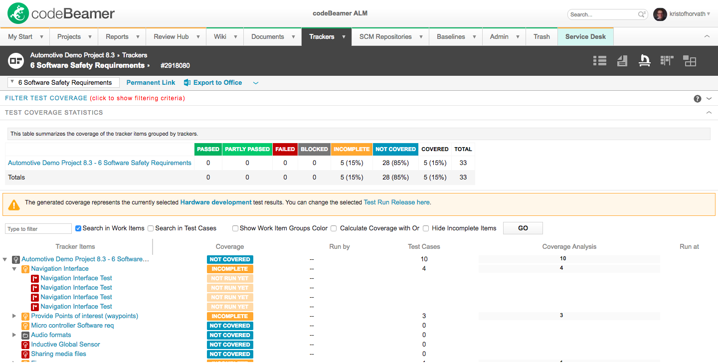718x364 pixels.
Task: Click the red icon beside Inductive Global Sensor
Action: click(x=25, y=345)
